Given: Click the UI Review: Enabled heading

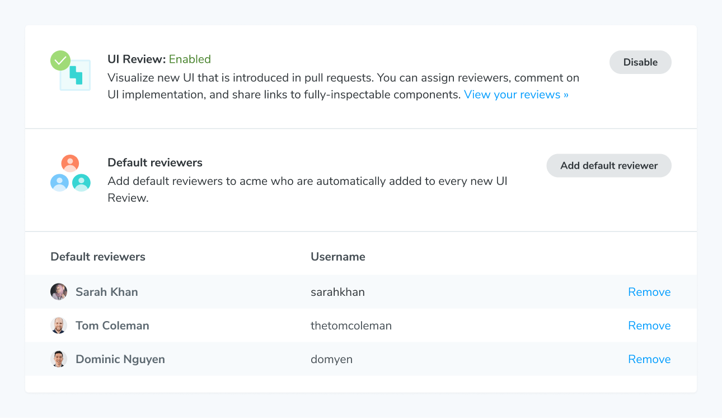Looking at the screenshot, I should tap(160, 59).
